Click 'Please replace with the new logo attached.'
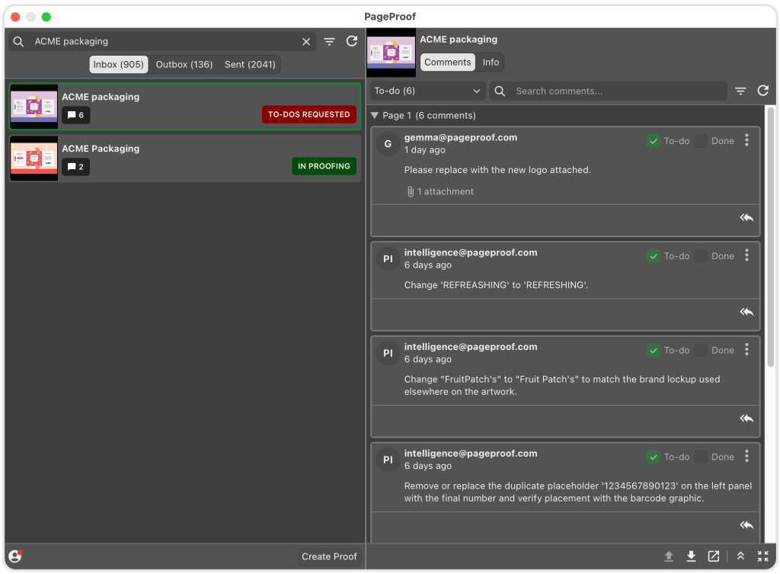Screen dimensions: 780x574 coord(497,170)
